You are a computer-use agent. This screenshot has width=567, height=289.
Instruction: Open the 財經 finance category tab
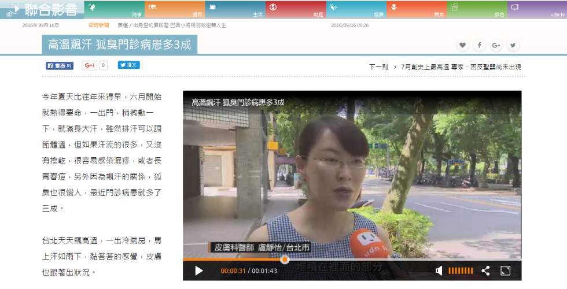click(296, 9)
